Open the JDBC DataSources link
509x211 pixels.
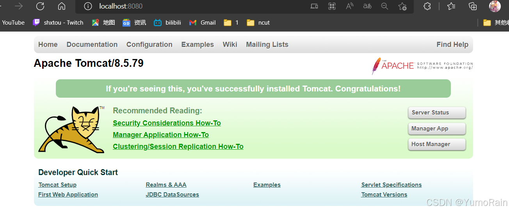click(x=172, y=195)
